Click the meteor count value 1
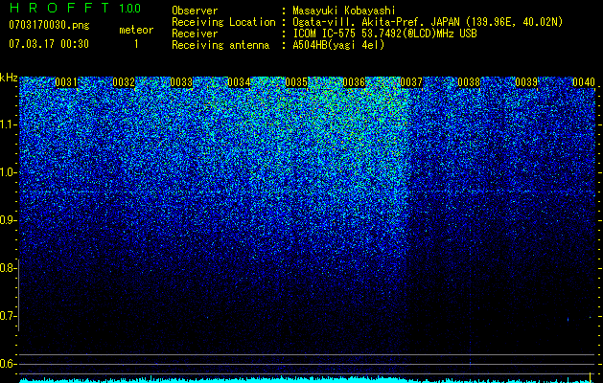The height and width of the screenshot is (383, 603). [136, 44]
